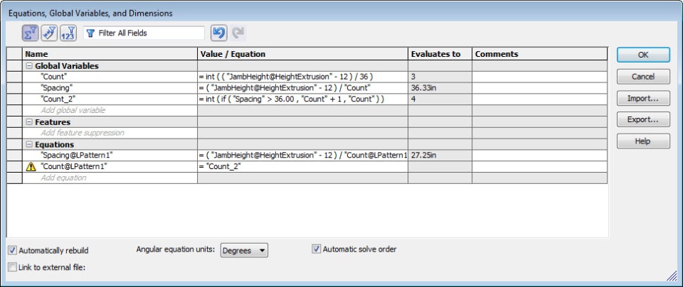Edit the Spacing equation dividing by "Count"
The width and height of the screenshot is (683, 287).
[303, 88]
